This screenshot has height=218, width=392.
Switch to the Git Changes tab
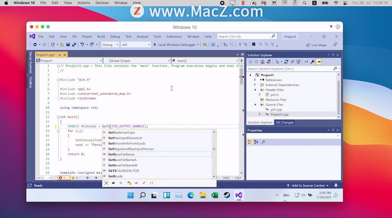pos(285,123)
